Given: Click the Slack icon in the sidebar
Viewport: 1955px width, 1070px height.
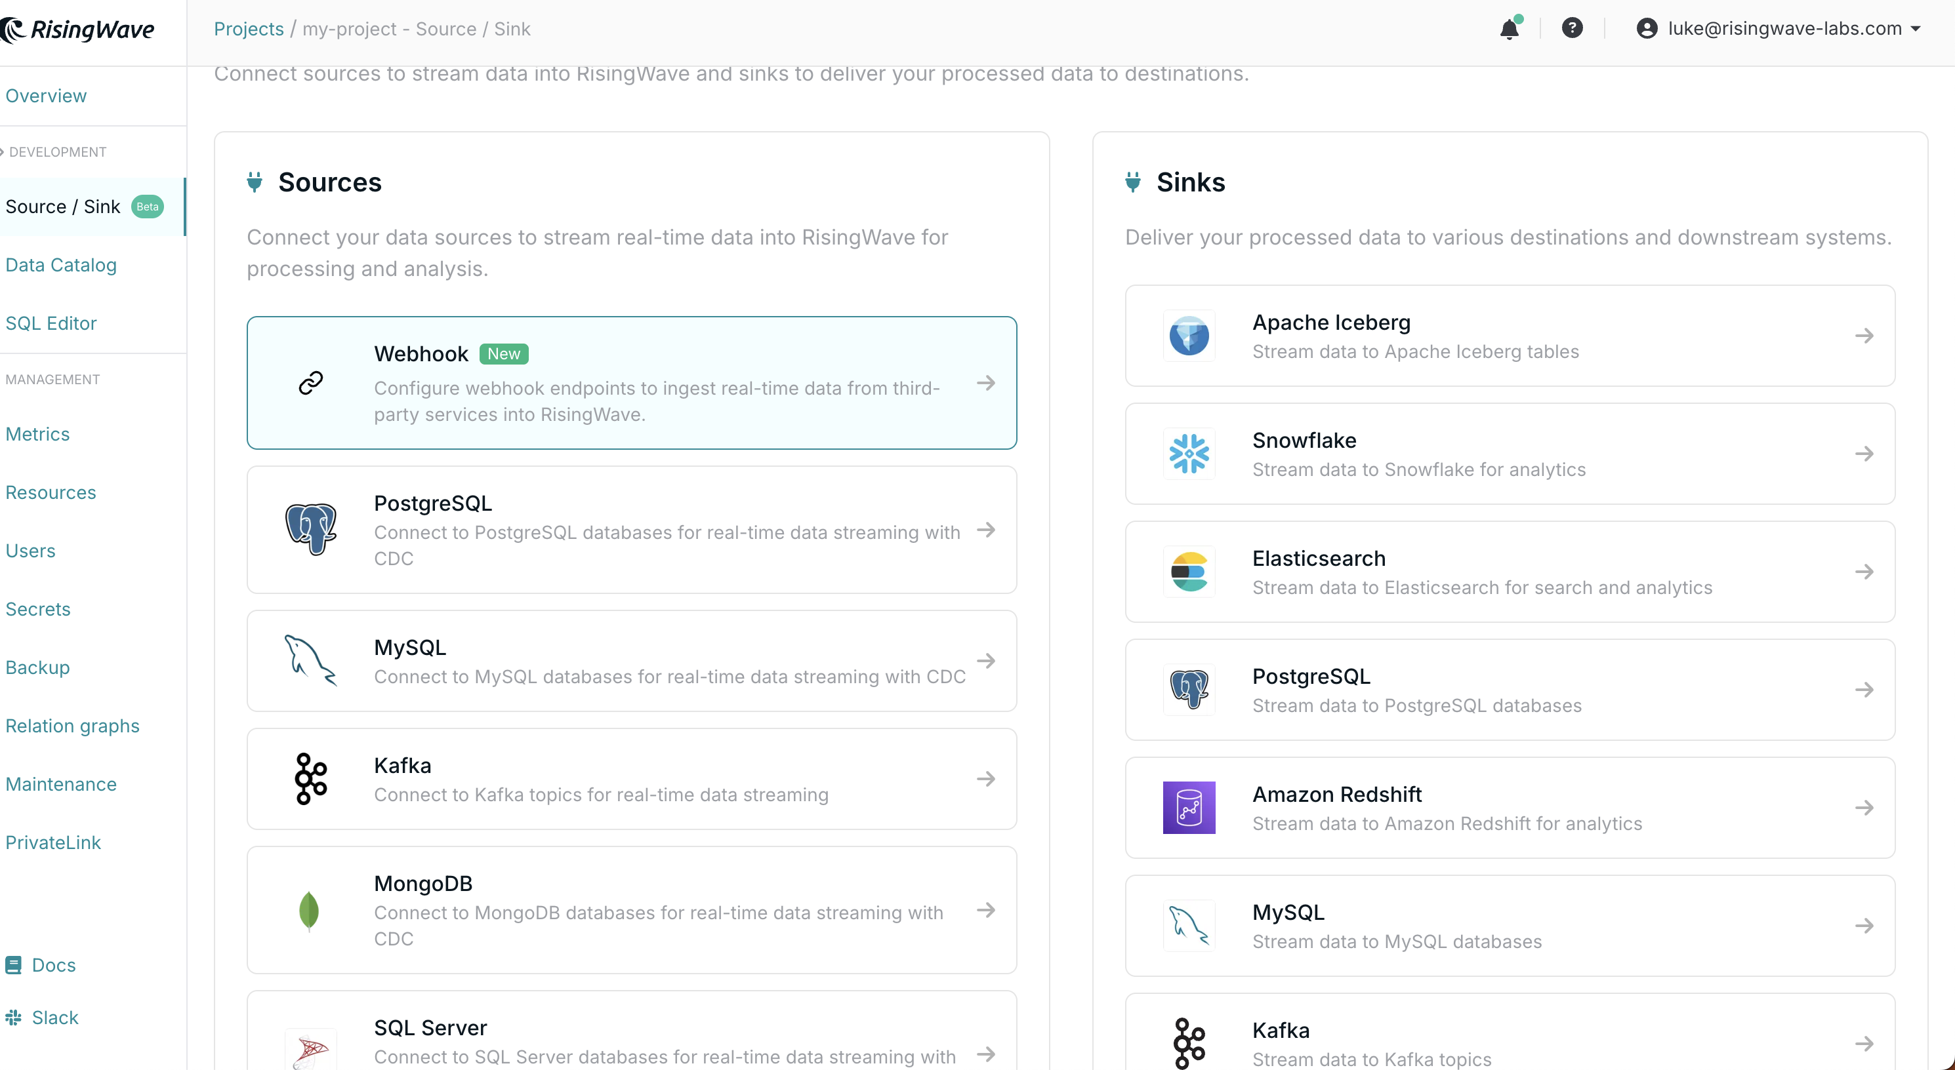Looking at the screenshot, I should (14, 1017).
